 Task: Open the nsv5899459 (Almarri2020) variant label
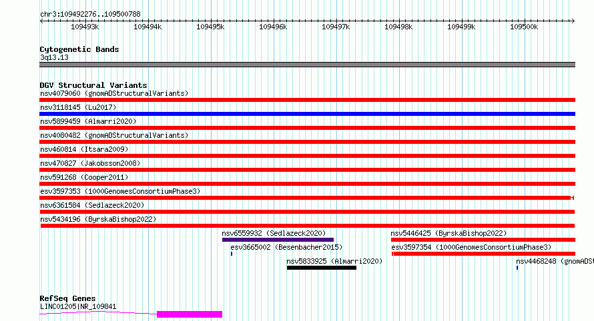click(x=88, y=121)
